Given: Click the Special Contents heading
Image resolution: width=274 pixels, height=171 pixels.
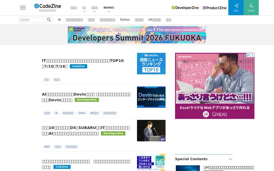Looking at the screenshot, I should 191,159.
